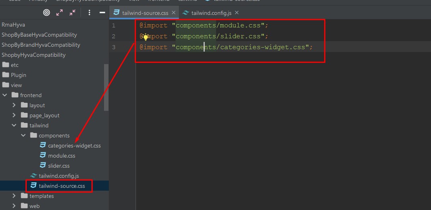Click the project tree vertical scrollbar

(106, 87)
